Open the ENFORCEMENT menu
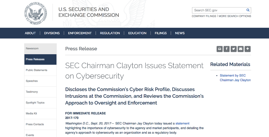Screen dimensions: 269x137 [80, 33]
